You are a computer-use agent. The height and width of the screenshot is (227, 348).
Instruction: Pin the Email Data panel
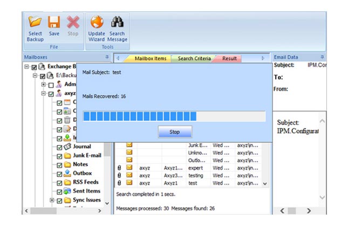click(x=322, y=57)
